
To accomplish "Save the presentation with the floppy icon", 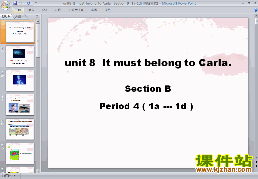I will tap(15, 3).
